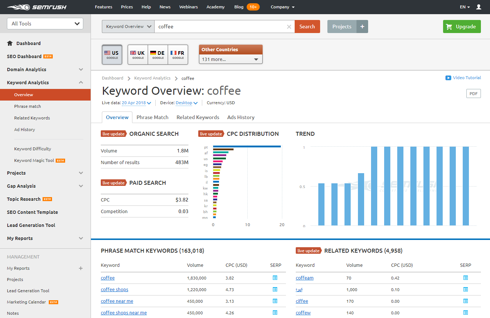Select the Overview tab

(117, 117)
